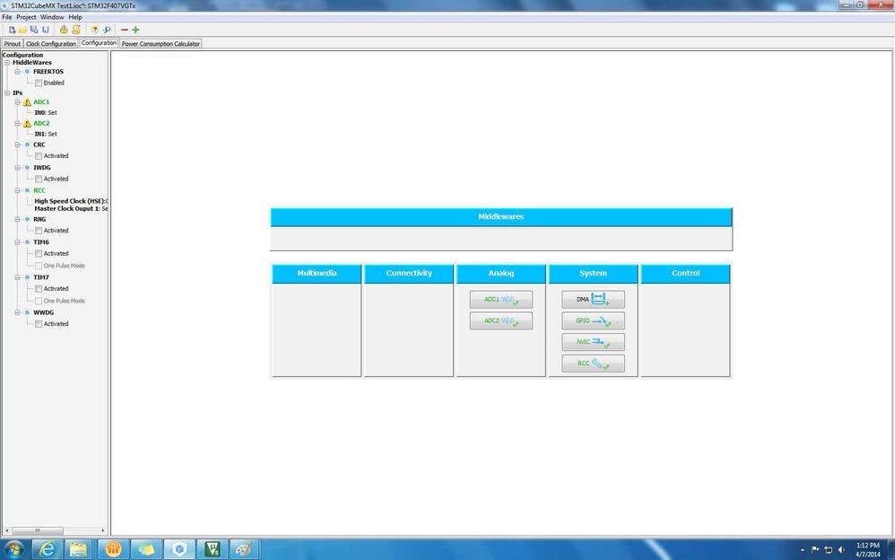Click the Action Center flag tray icon

(815, 550)
